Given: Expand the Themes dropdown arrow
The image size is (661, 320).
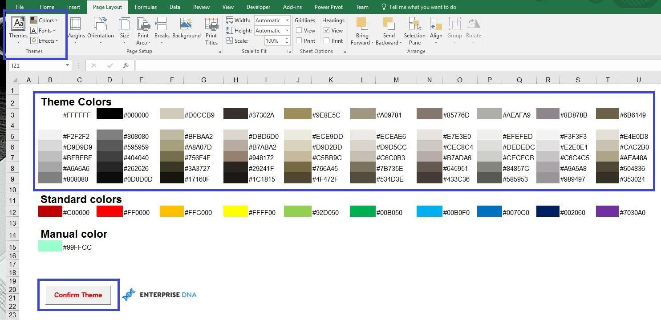Looking at the screenshot, I should point(18,43).
